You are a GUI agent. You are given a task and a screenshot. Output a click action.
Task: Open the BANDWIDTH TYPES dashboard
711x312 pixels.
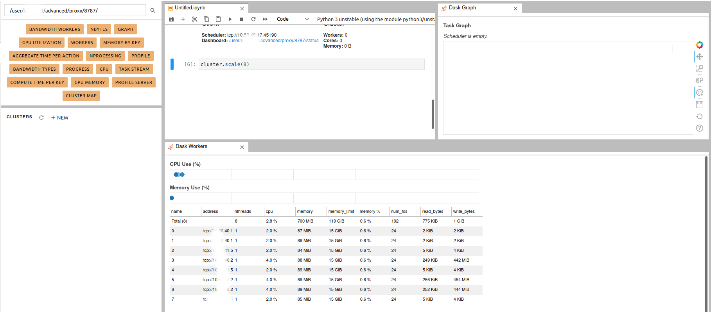pyautogui.click(x=34, y=69)
